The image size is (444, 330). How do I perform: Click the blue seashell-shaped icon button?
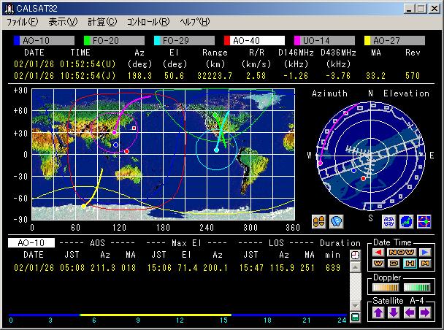click(x=336, y=221)
